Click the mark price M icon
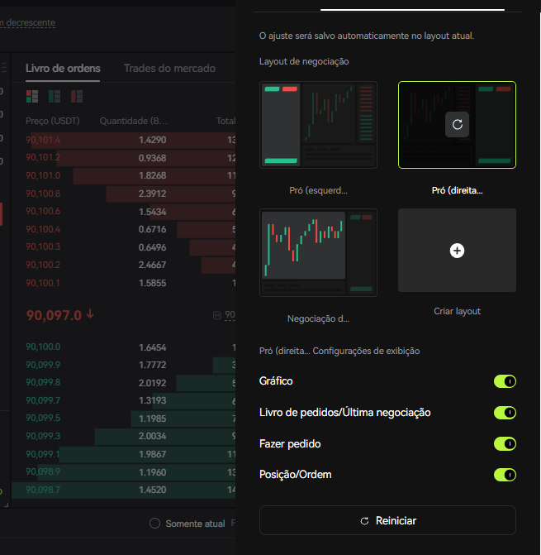This screenshot has width=541, height=555. (x=217, y=315)
